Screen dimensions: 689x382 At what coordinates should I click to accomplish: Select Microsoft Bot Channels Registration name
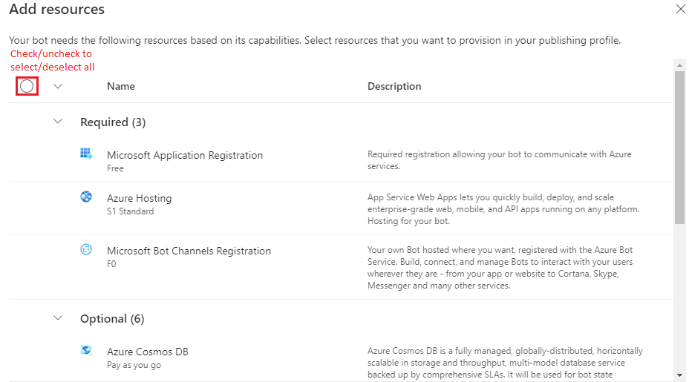tap(189, 251)
